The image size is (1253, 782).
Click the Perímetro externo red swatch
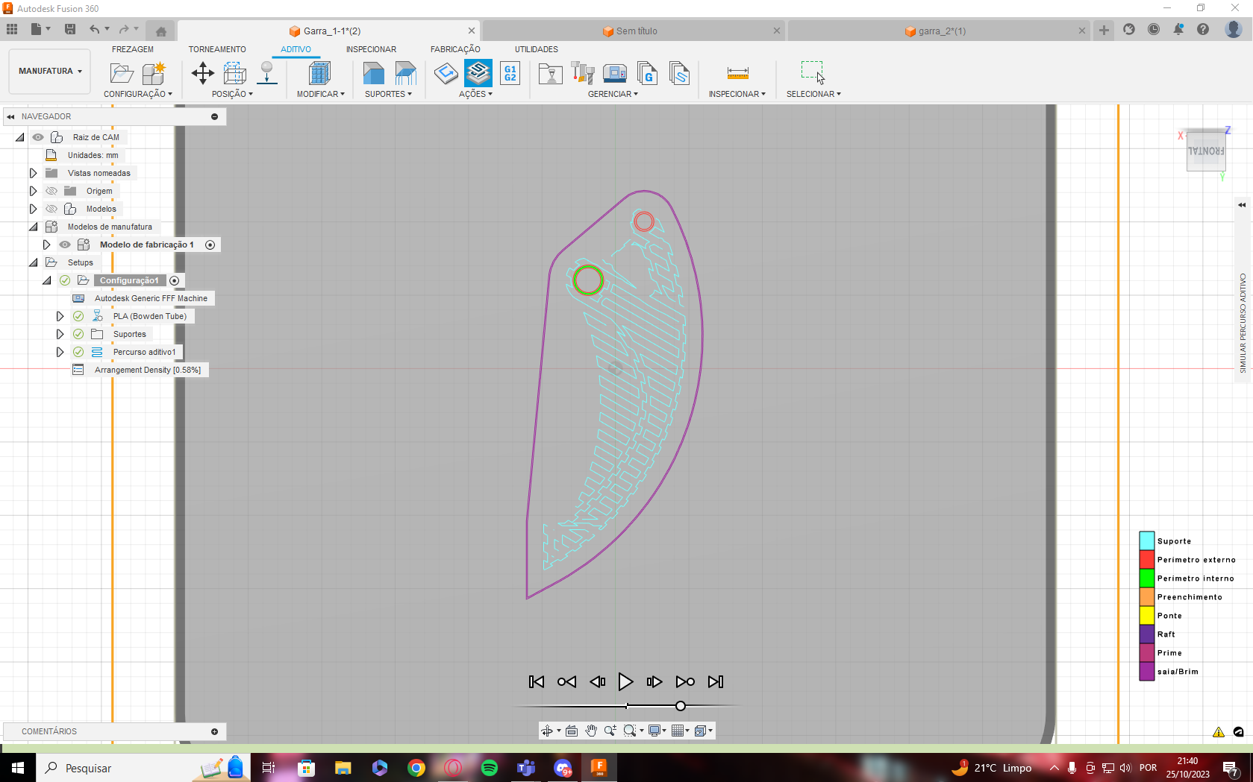click(1147, 559)
